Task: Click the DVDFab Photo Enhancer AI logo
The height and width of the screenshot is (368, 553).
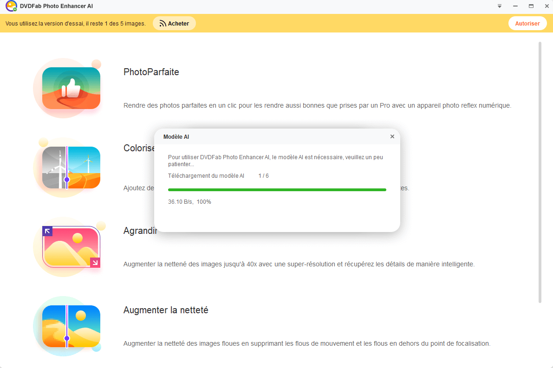Action: pyautogui.click(x=11, y=6)
